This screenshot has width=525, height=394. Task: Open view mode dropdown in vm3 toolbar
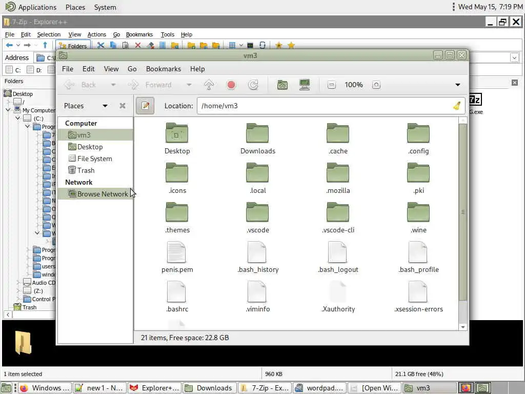(x=457, y=85)
